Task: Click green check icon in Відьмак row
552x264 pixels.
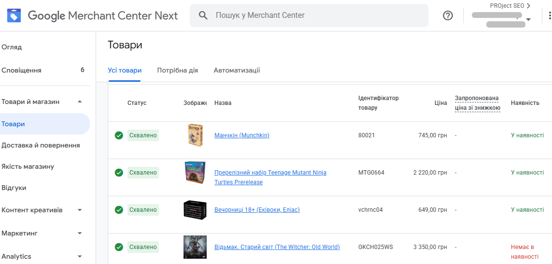Action: click(119, 247)
